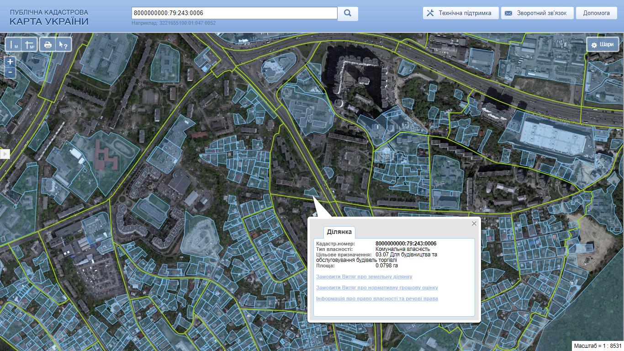Image resolution: width=624 pixels, height=351 pixels.
Task: Close the Ділянка info popup
Action: [x=474, y=223]
